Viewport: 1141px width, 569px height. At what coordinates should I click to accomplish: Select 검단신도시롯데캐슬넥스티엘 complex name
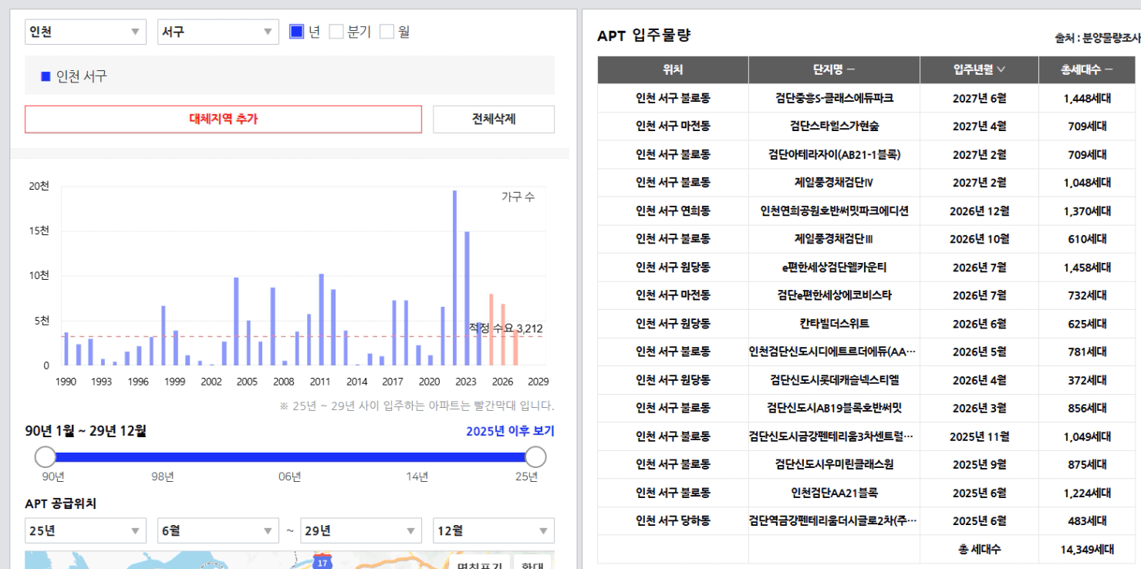(x=834, y=380)
